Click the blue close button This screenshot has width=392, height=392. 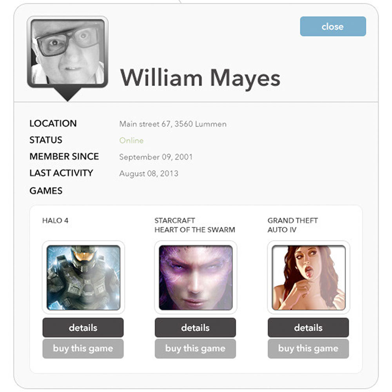click(333, 27)
